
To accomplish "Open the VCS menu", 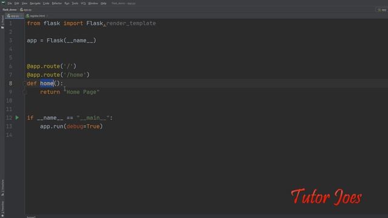I will pyautogui.click(x=83, y=4).
